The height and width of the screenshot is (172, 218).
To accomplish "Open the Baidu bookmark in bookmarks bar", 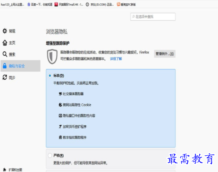I will [40, 5].
